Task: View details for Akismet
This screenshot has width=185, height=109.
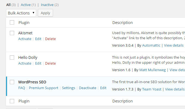Action: click(174, 46)
